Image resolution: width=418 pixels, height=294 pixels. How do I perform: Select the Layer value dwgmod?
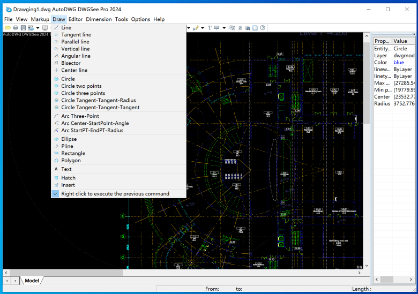click(x=404, y=55)
